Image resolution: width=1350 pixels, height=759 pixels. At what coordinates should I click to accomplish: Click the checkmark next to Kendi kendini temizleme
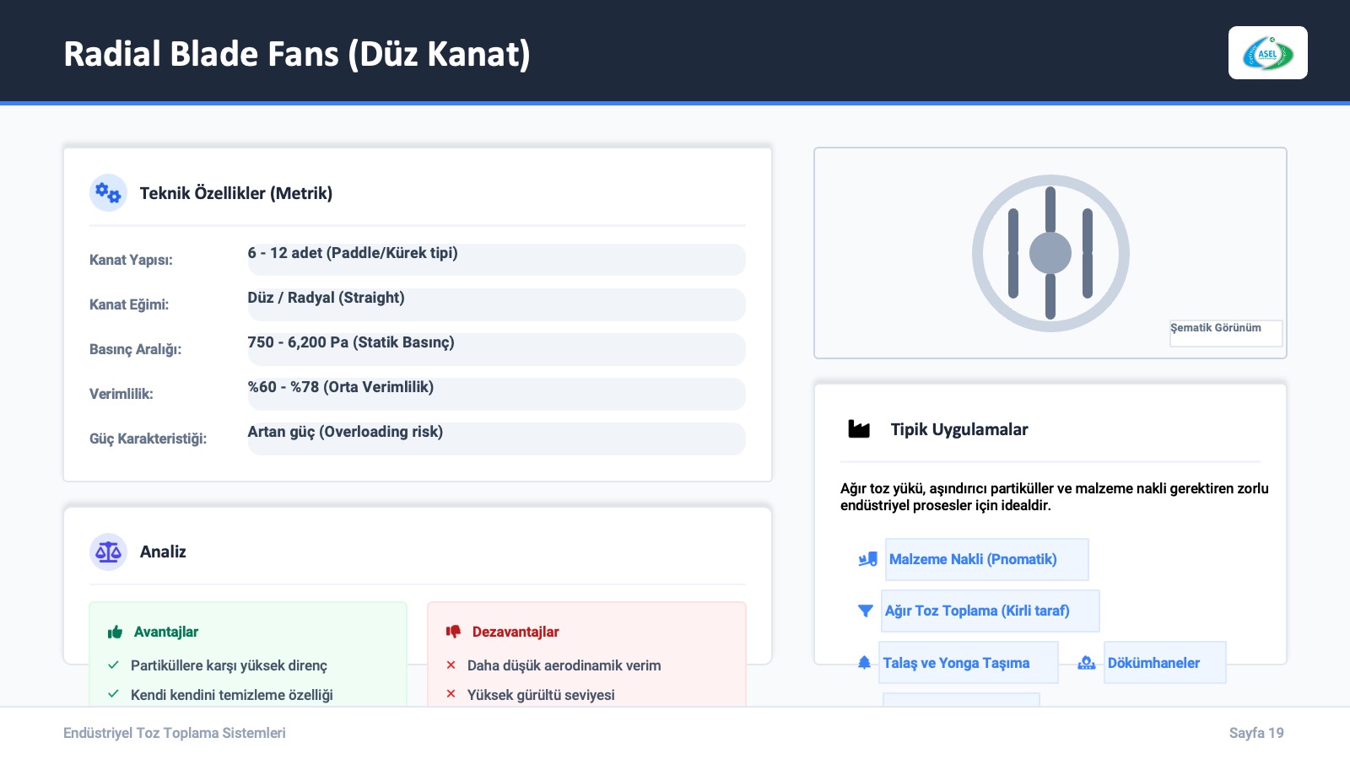tap(113, 694)
